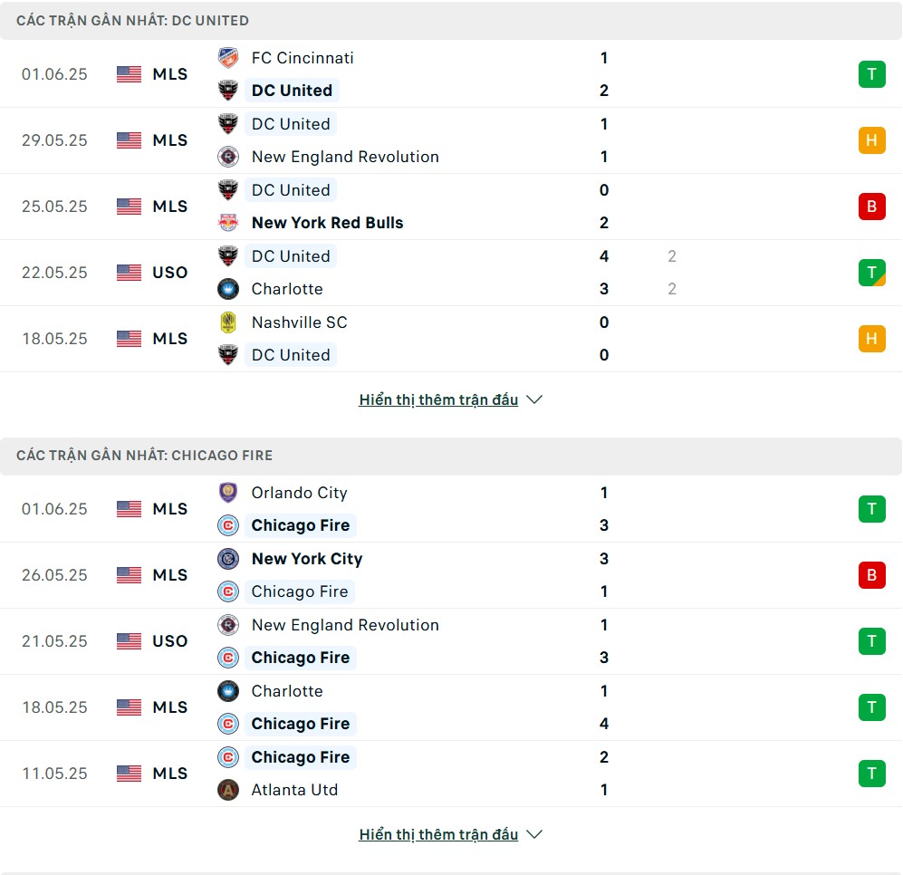Click the red B badge for the New York City match
903x875 pixels.
click(x=872, y=575)
